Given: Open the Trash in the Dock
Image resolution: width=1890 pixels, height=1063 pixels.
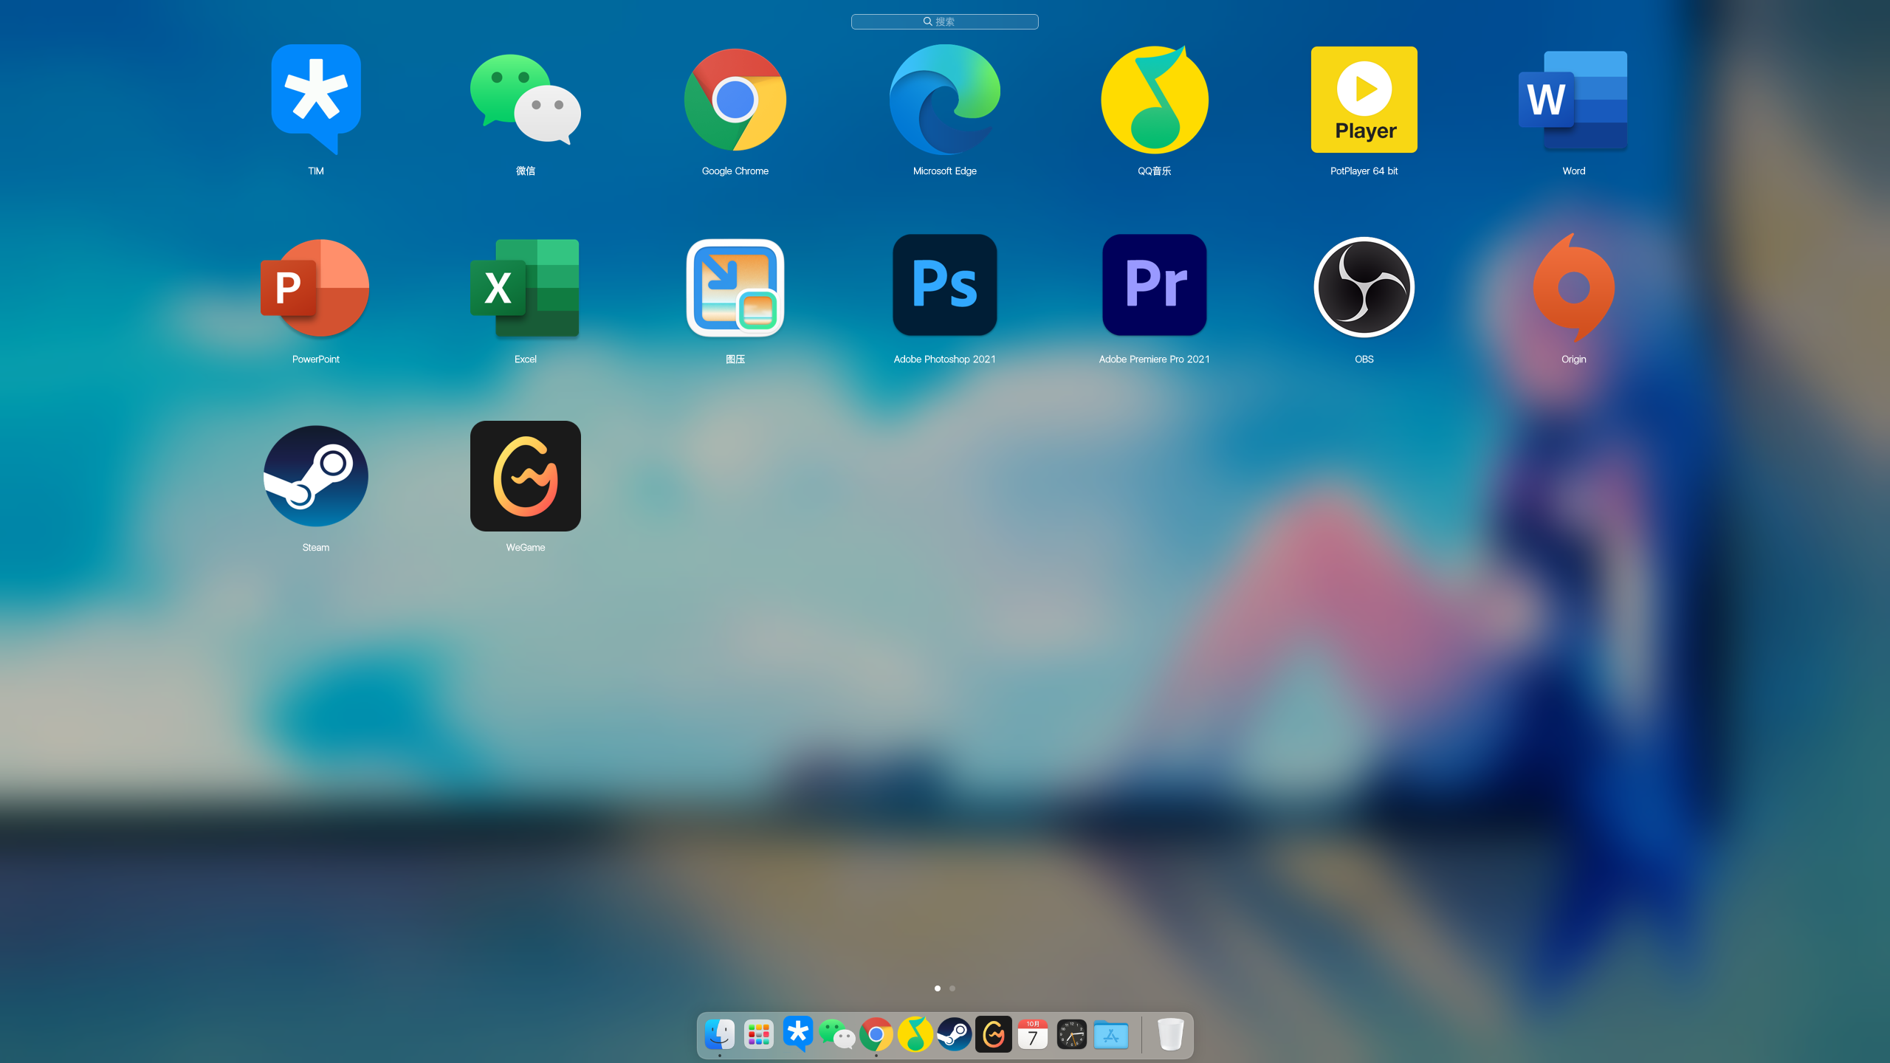Looking at the screenshot, I should (1170, 1034).
